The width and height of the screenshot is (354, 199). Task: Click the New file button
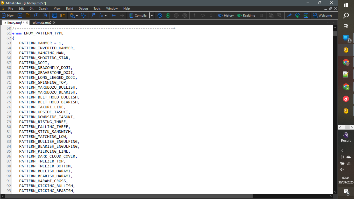click(8, 16)
